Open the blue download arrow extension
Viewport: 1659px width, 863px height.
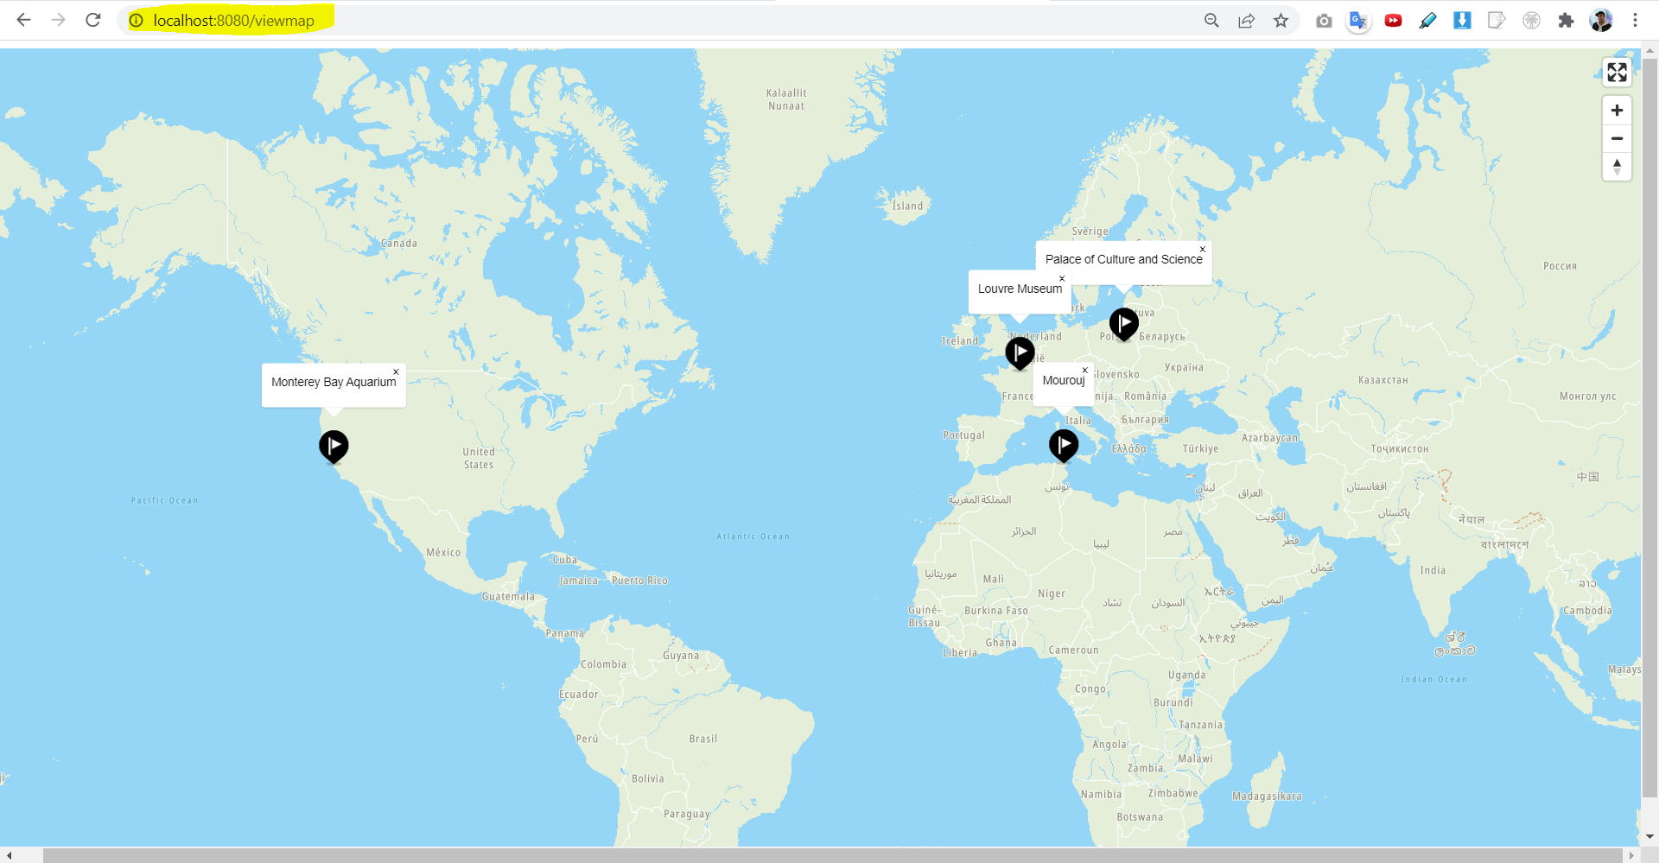tap(1462, 21)
